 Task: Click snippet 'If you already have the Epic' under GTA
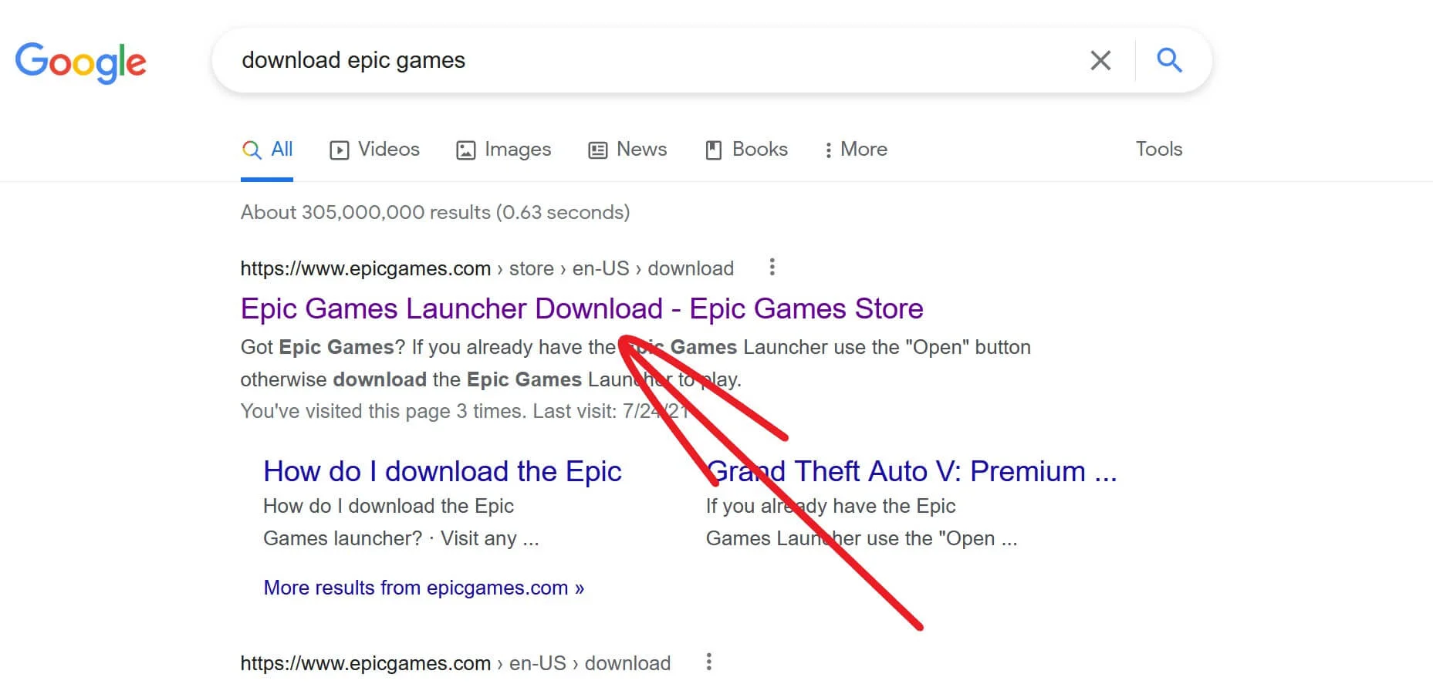[830, 506]
